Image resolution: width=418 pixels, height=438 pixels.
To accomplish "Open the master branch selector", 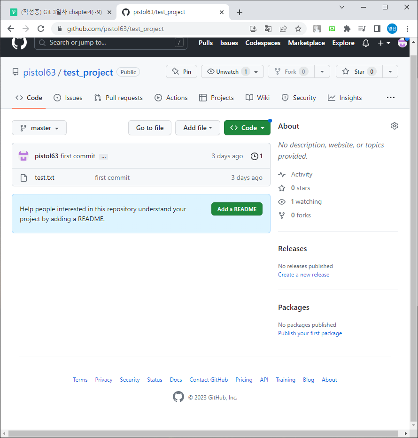I will coord(39,128).
